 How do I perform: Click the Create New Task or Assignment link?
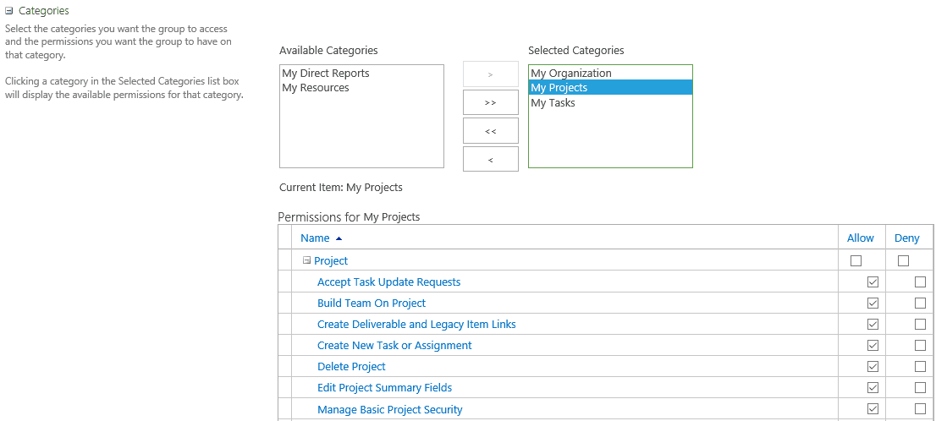(x=394, y=345)
